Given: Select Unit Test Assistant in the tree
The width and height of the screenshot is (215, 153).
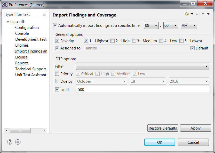Looking at the screenshot, I should [31, 75].
